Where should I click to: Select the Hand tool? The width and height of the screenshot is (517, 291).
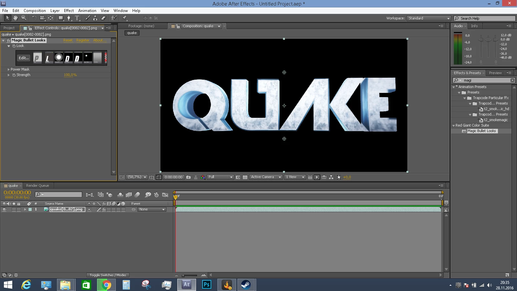pos(16,18)
